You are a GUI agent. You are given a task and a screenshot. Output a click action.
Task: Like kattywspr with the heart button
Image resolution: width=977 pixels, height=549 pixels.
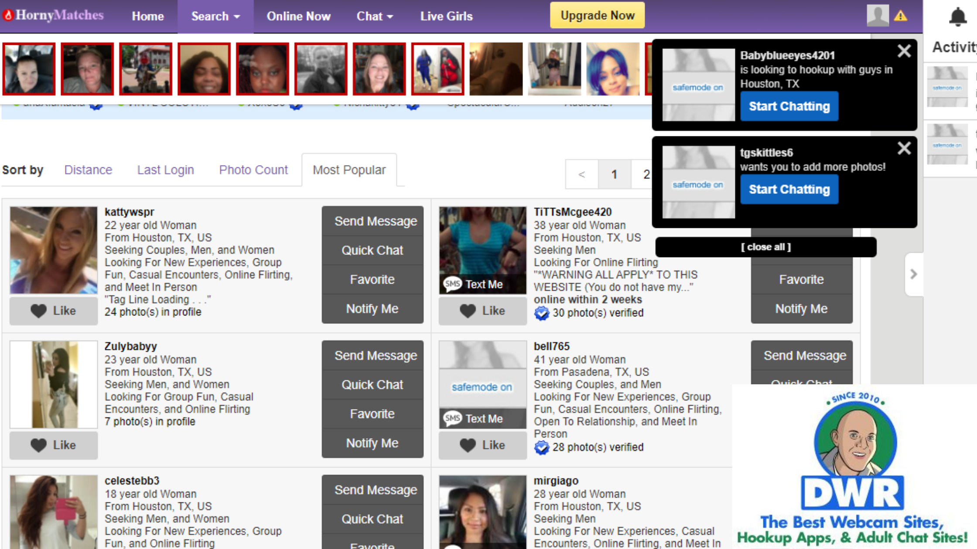pyautogui.click(x=54, y=311)
